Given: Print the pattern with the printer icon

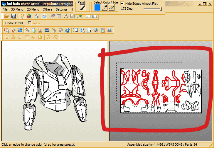Looking at the screenshot, I should click(x=109, y=30).
